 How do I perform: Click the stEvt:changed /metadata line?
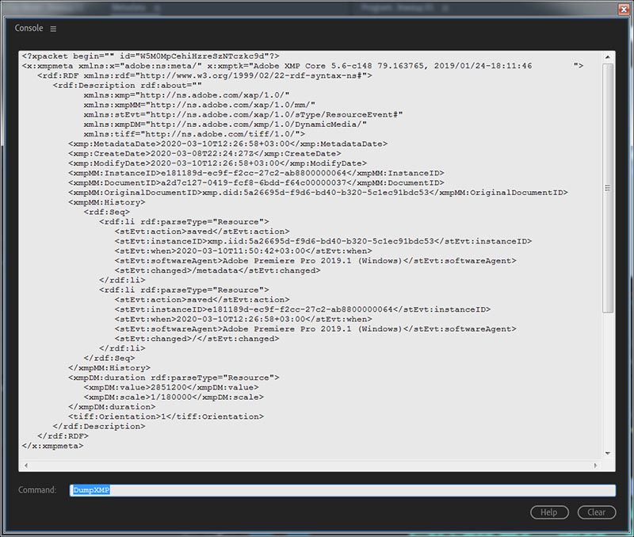click(x=217, y=270)
